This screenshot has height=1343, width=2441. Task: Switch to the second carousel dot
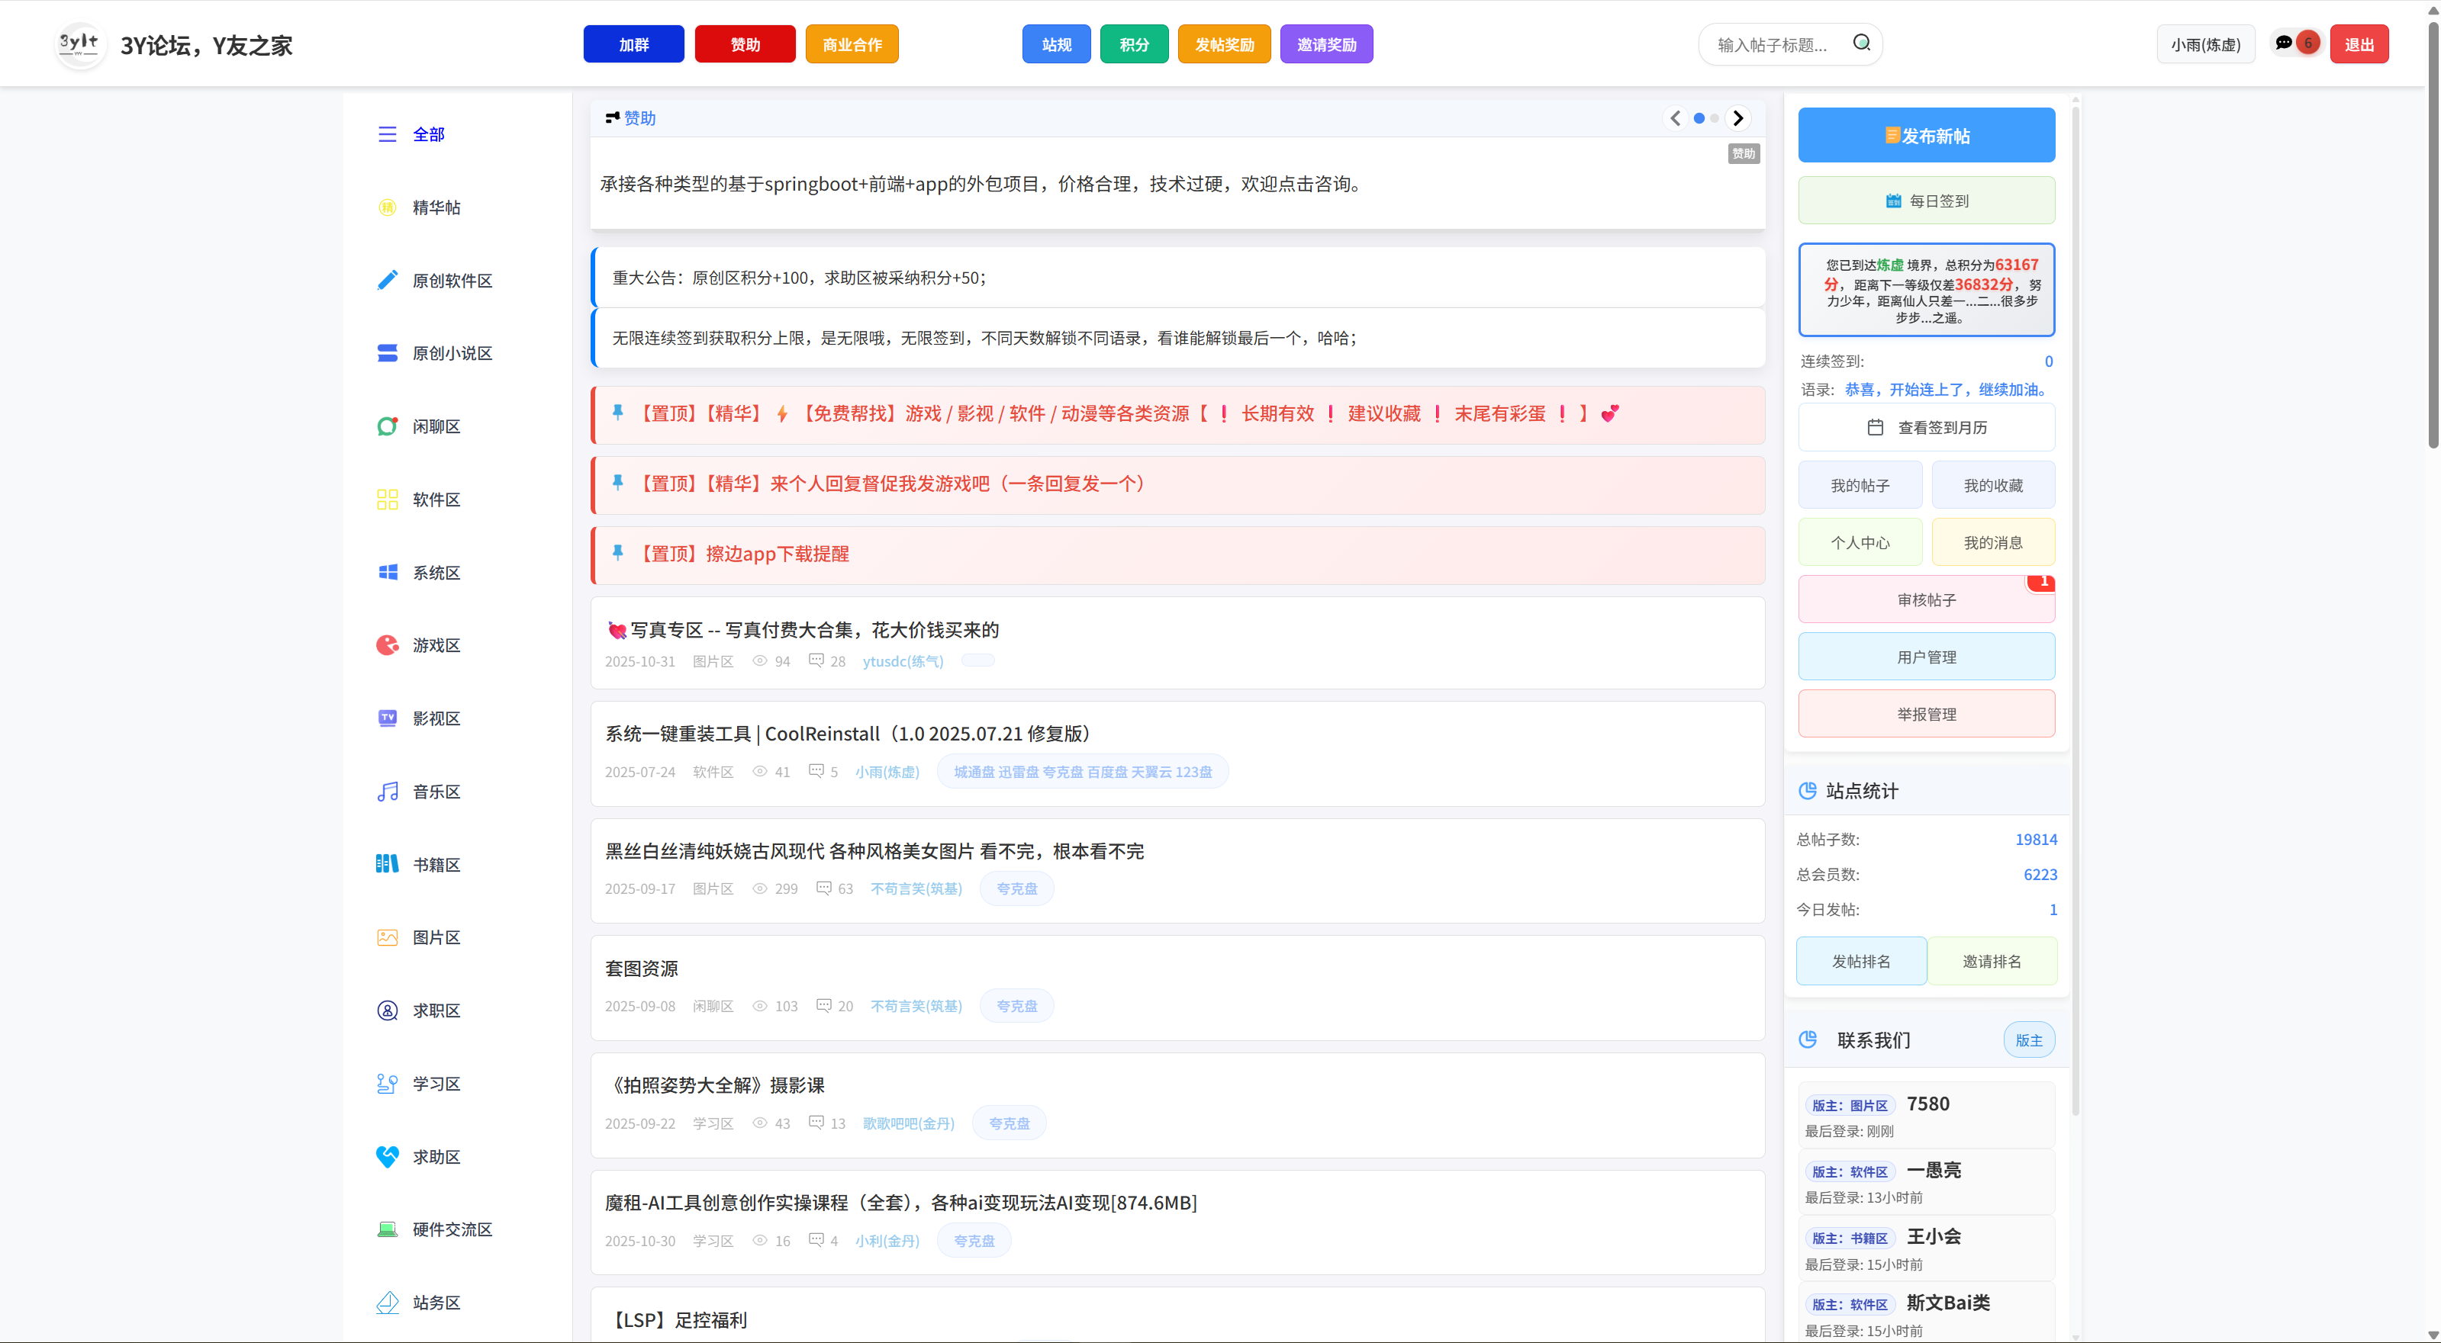(x=1715, y=118)
